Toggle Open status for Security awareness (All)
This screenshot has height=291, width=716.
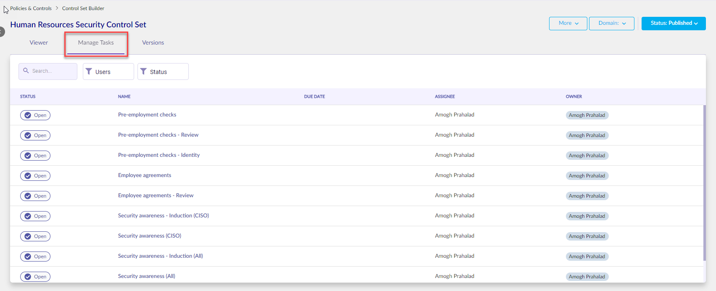click(x=35, y=277)
